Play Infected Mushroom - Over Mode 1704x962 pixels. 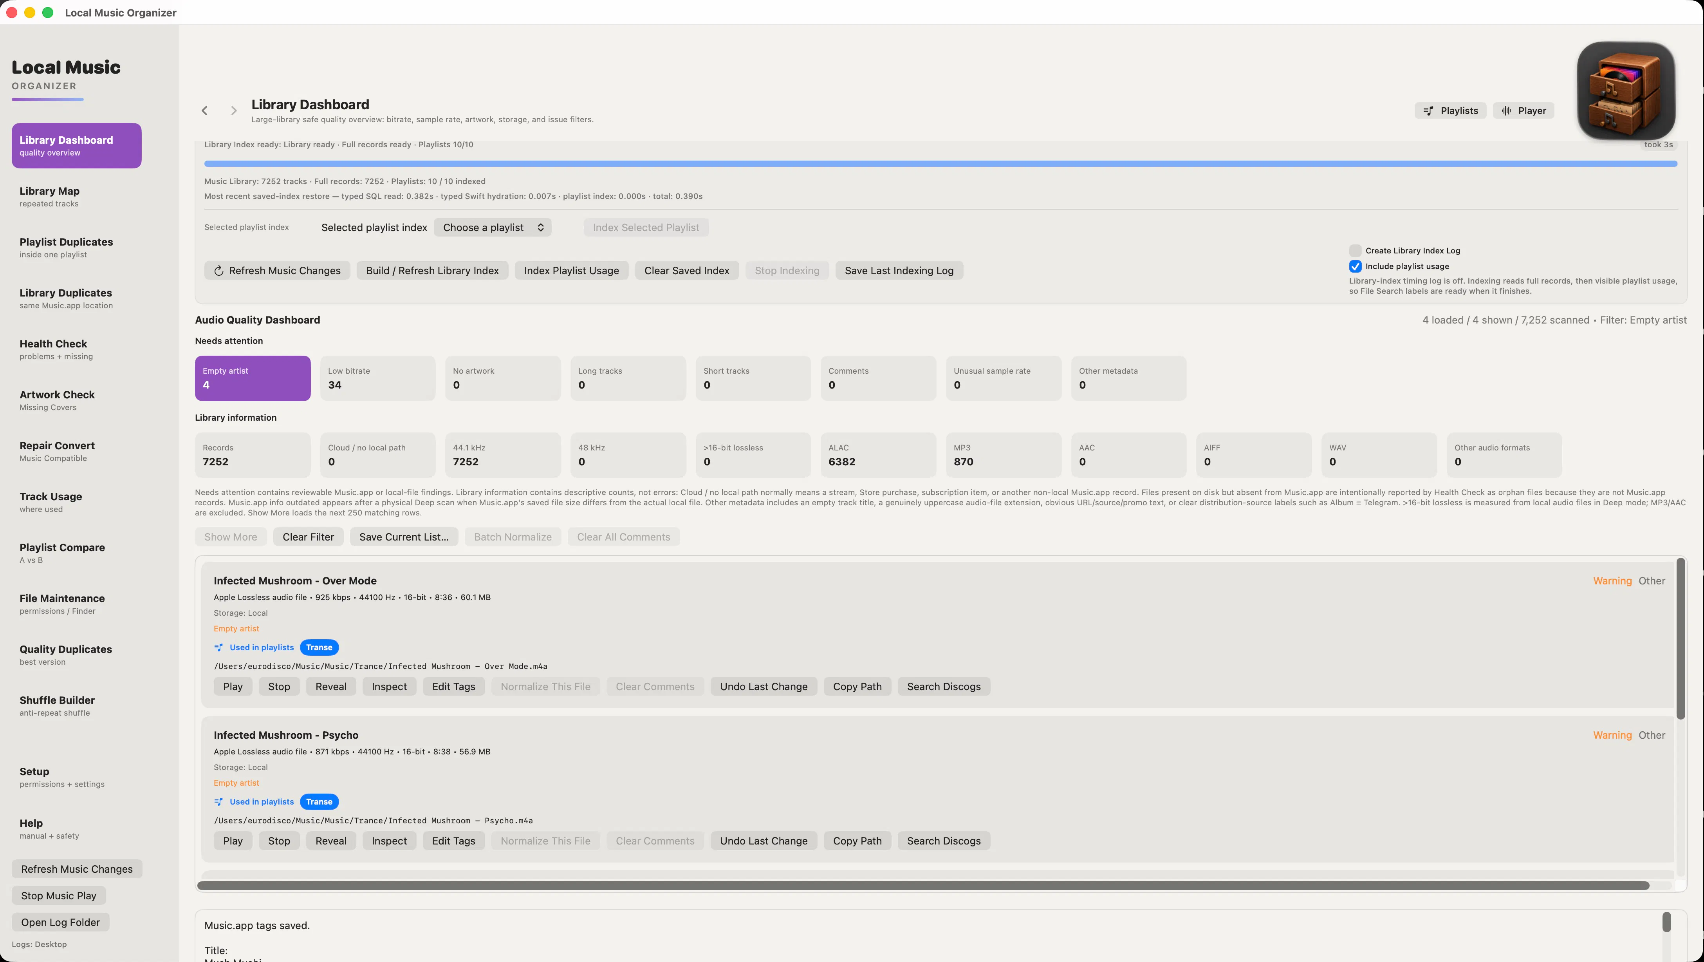pos(233,687)
